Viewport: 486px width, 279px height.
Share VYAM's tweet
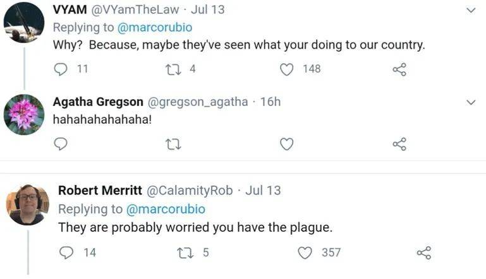(x=399, y=69)
